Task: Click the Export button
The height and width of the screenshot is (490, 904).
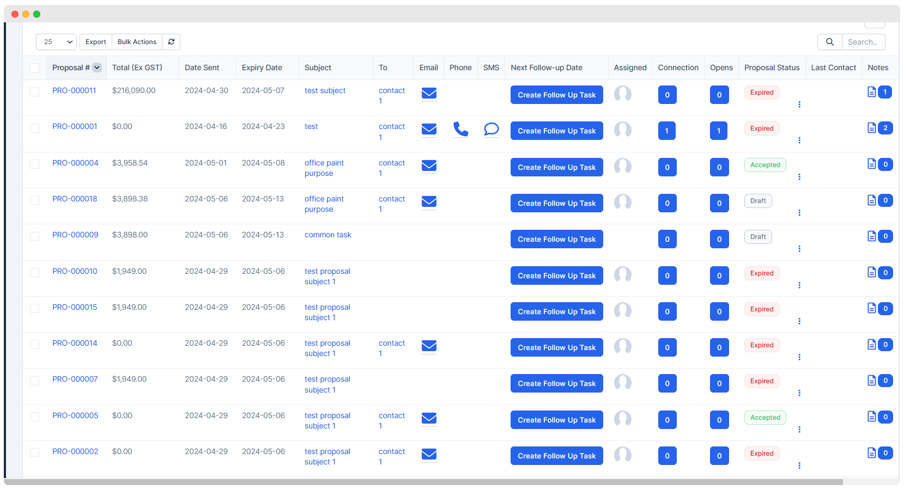Action: click(96, 42)
